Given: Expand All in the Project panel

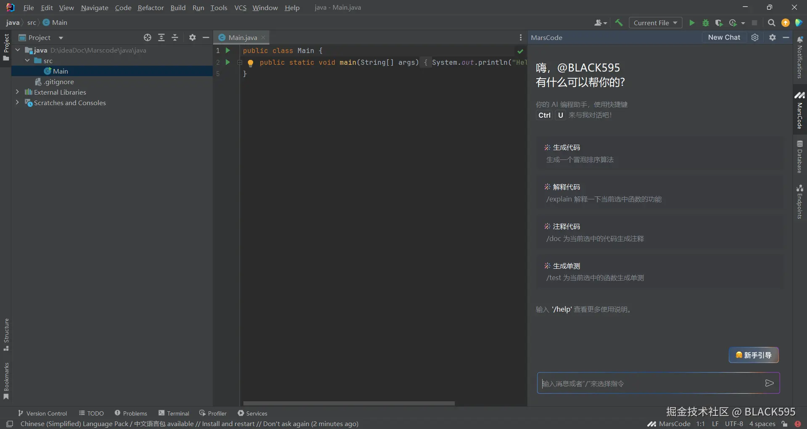Looking at the screenshot, I should coord(161,37).
